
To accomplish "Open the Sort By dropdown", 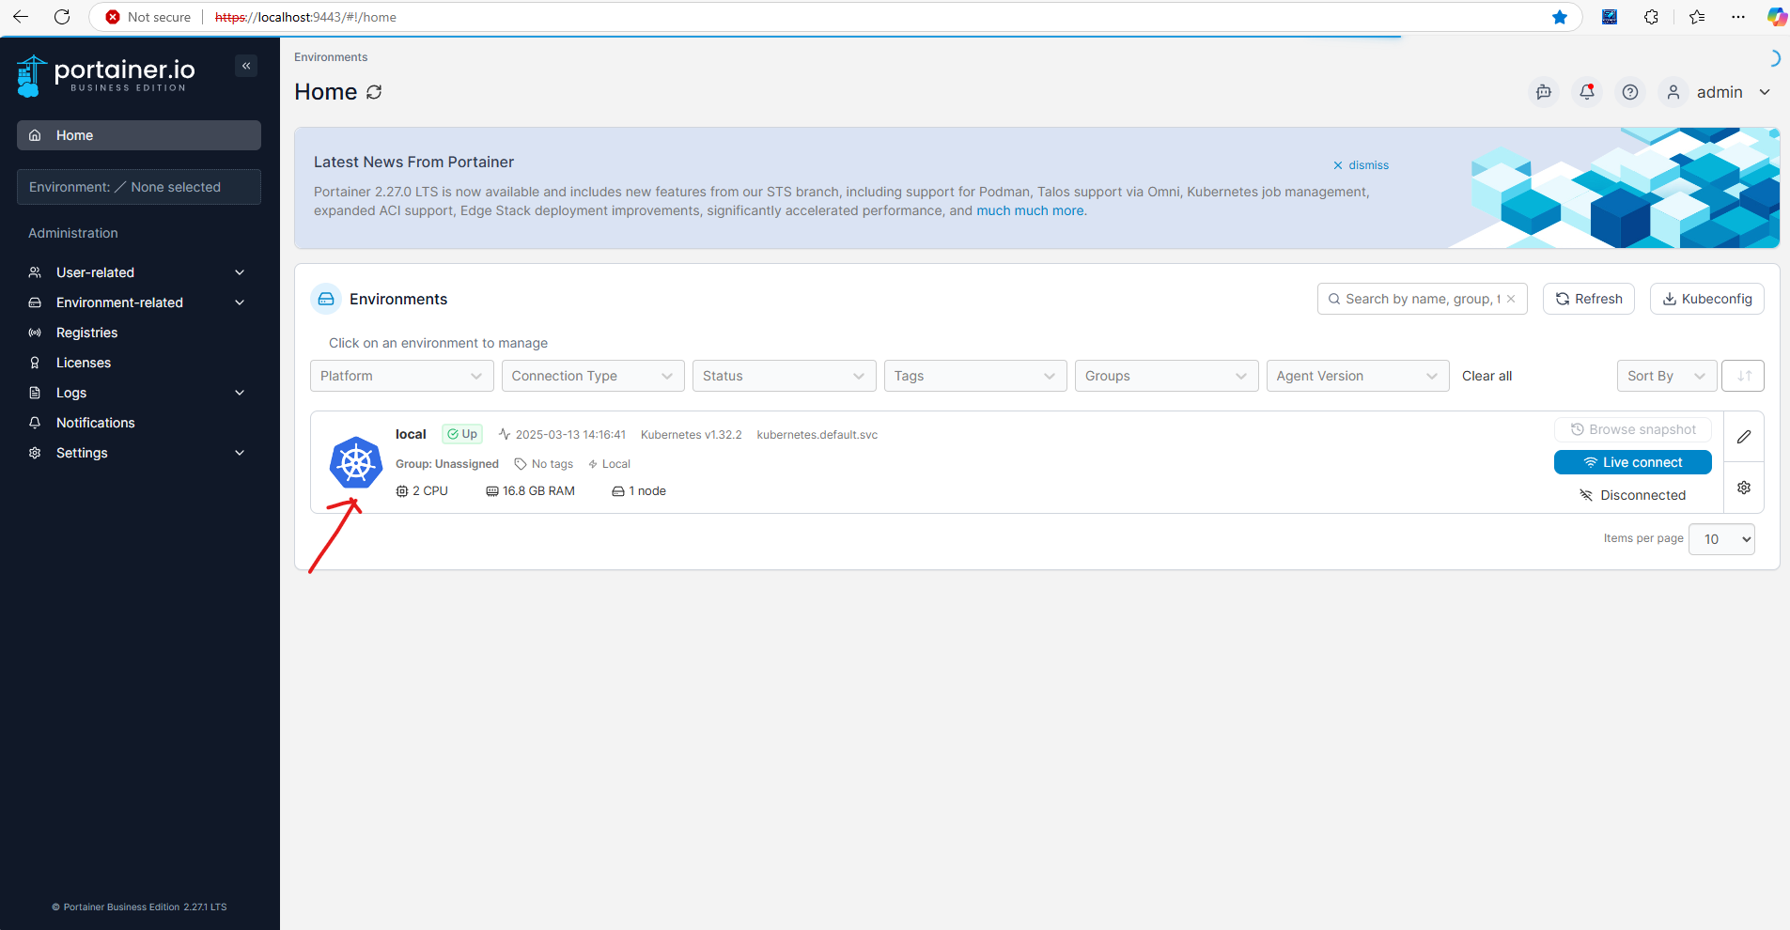I will pos(1667,376).
